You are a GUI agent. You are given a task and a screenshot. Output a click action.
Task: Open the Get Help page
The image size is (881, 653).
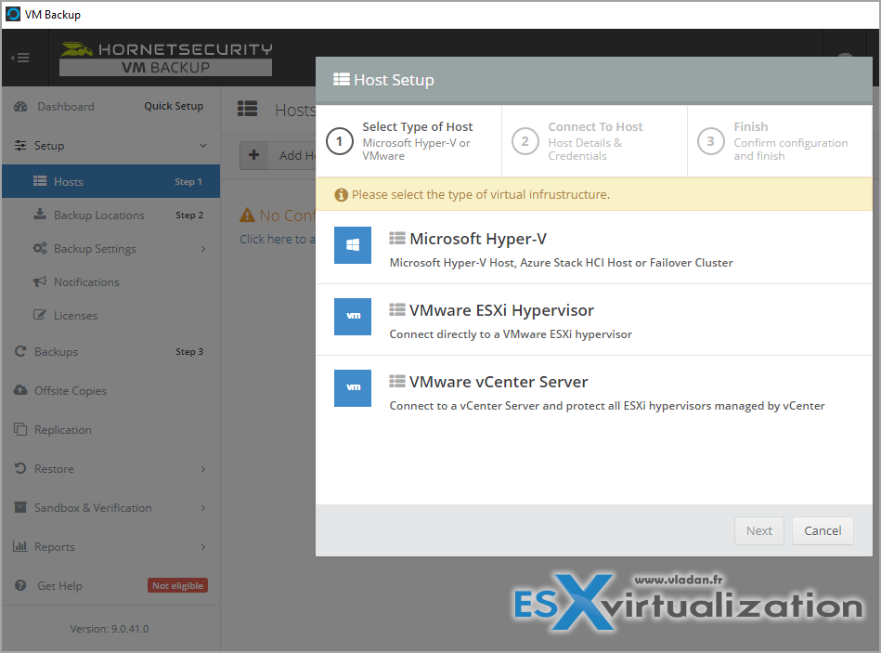point(59,586)
